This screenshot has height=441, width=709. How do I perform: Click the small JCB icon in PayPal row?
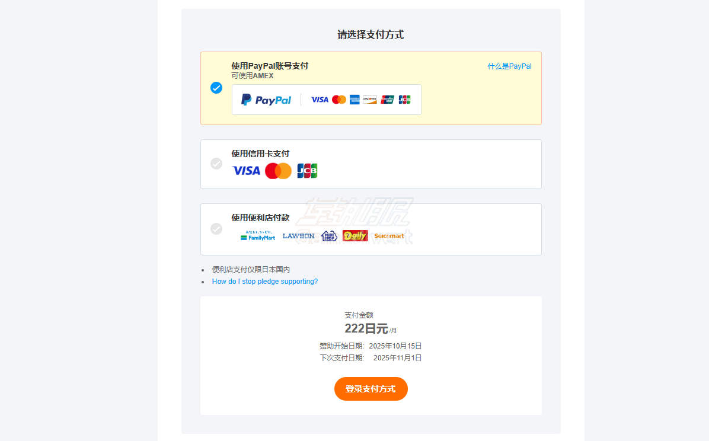tap(405, 100)
